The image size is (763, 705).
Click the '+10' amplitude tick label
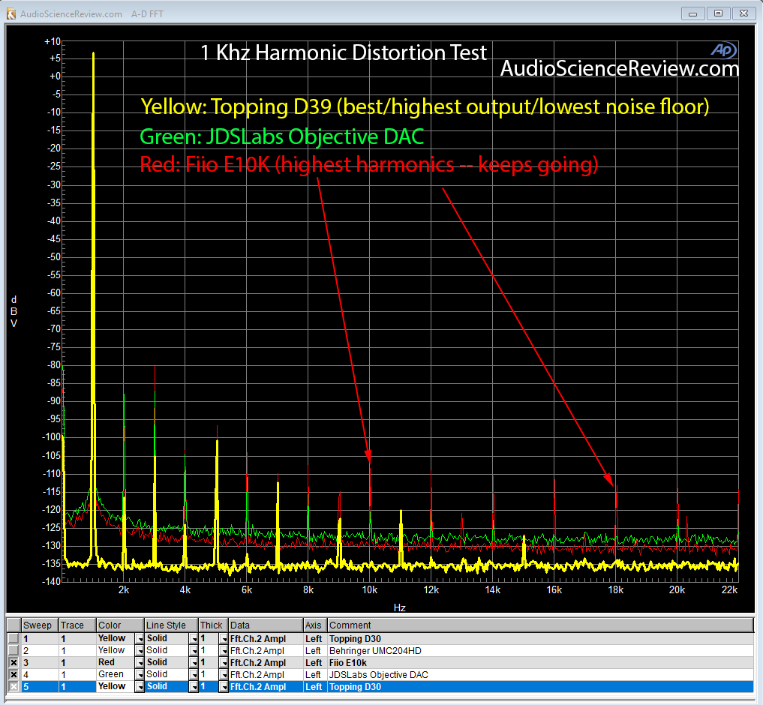(x=53, y=42)
